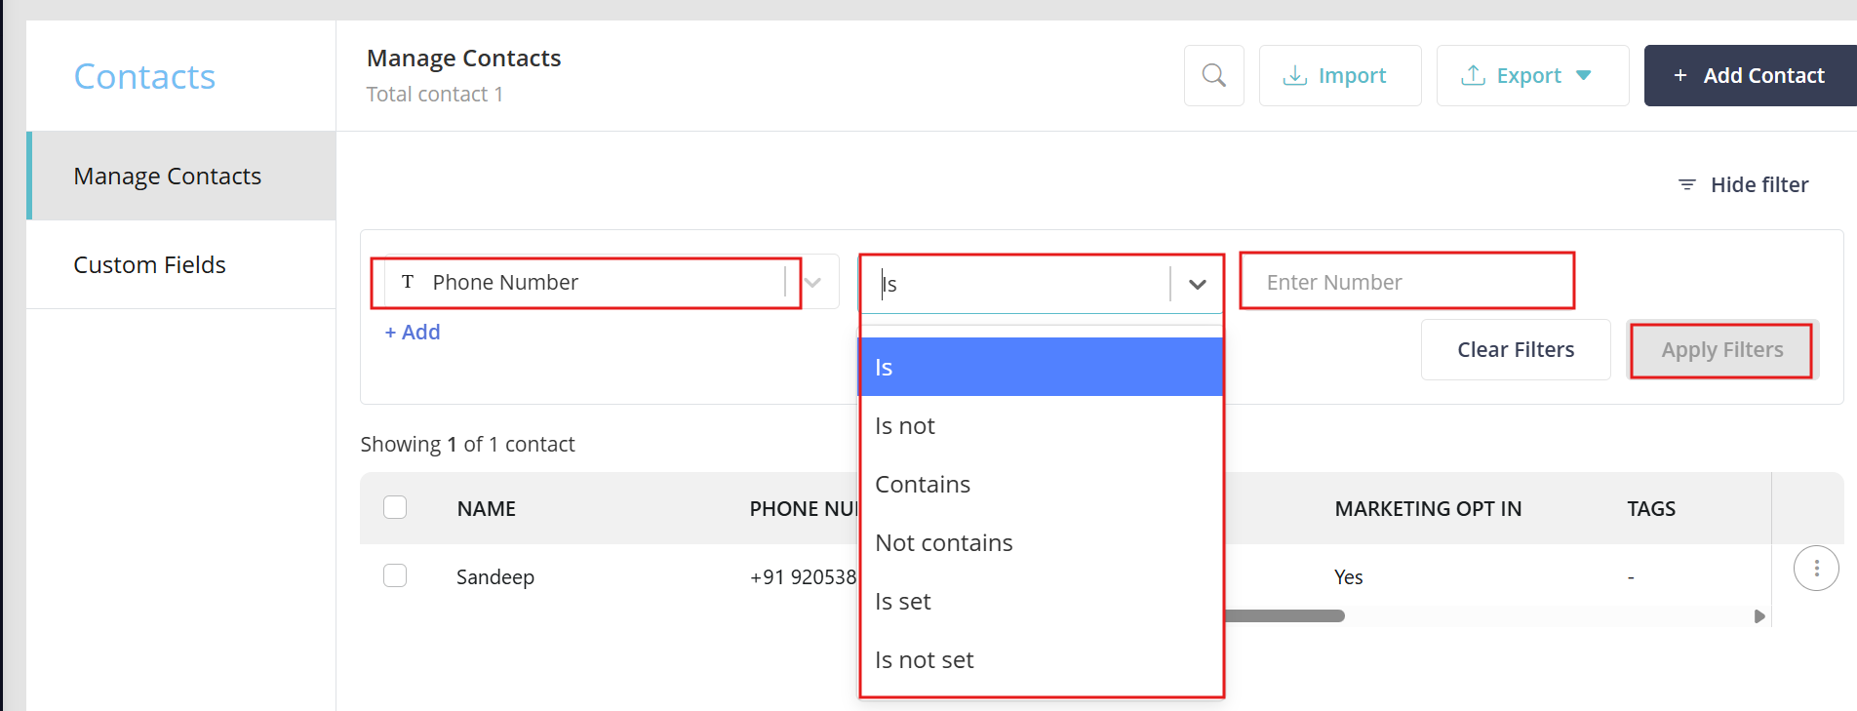Click the + Add filter link

click(x=413, y=333)
